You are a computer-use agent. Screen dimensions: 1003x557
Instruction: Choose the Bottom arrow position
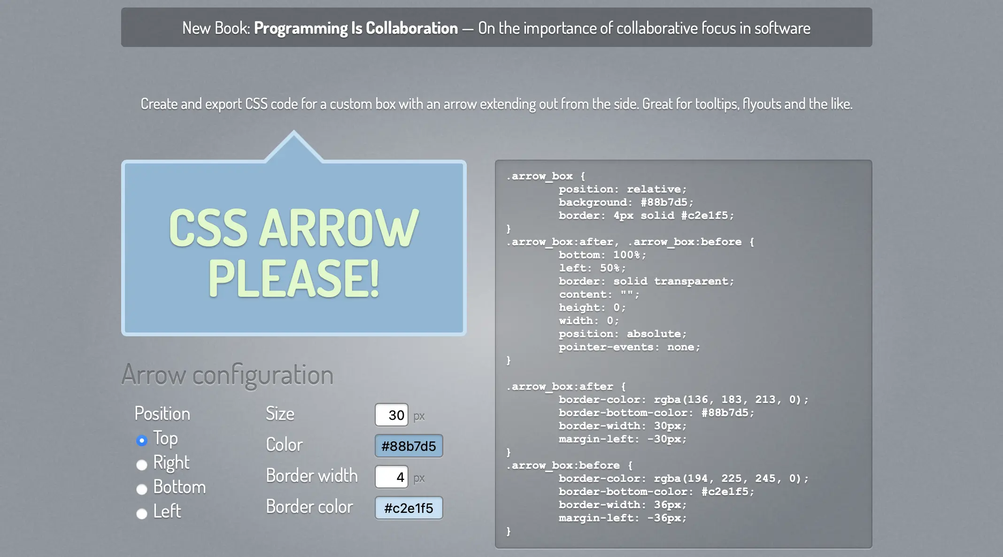141,489
